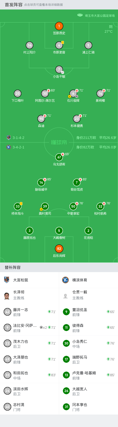This screenshot has width=118, height=427.
Task: Open player 小島干敏 number 7 details
Action: coord(59,69)
